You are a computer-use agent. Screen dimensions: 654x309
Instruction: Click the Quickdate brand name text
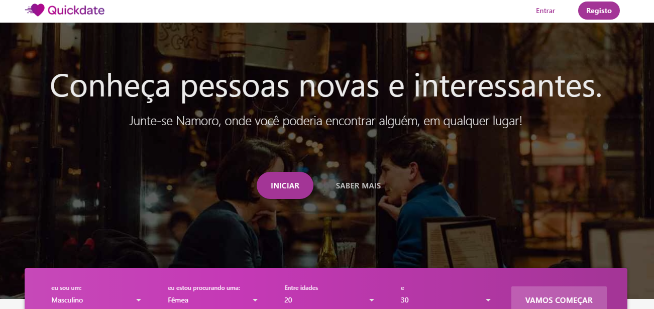[76, 10]
